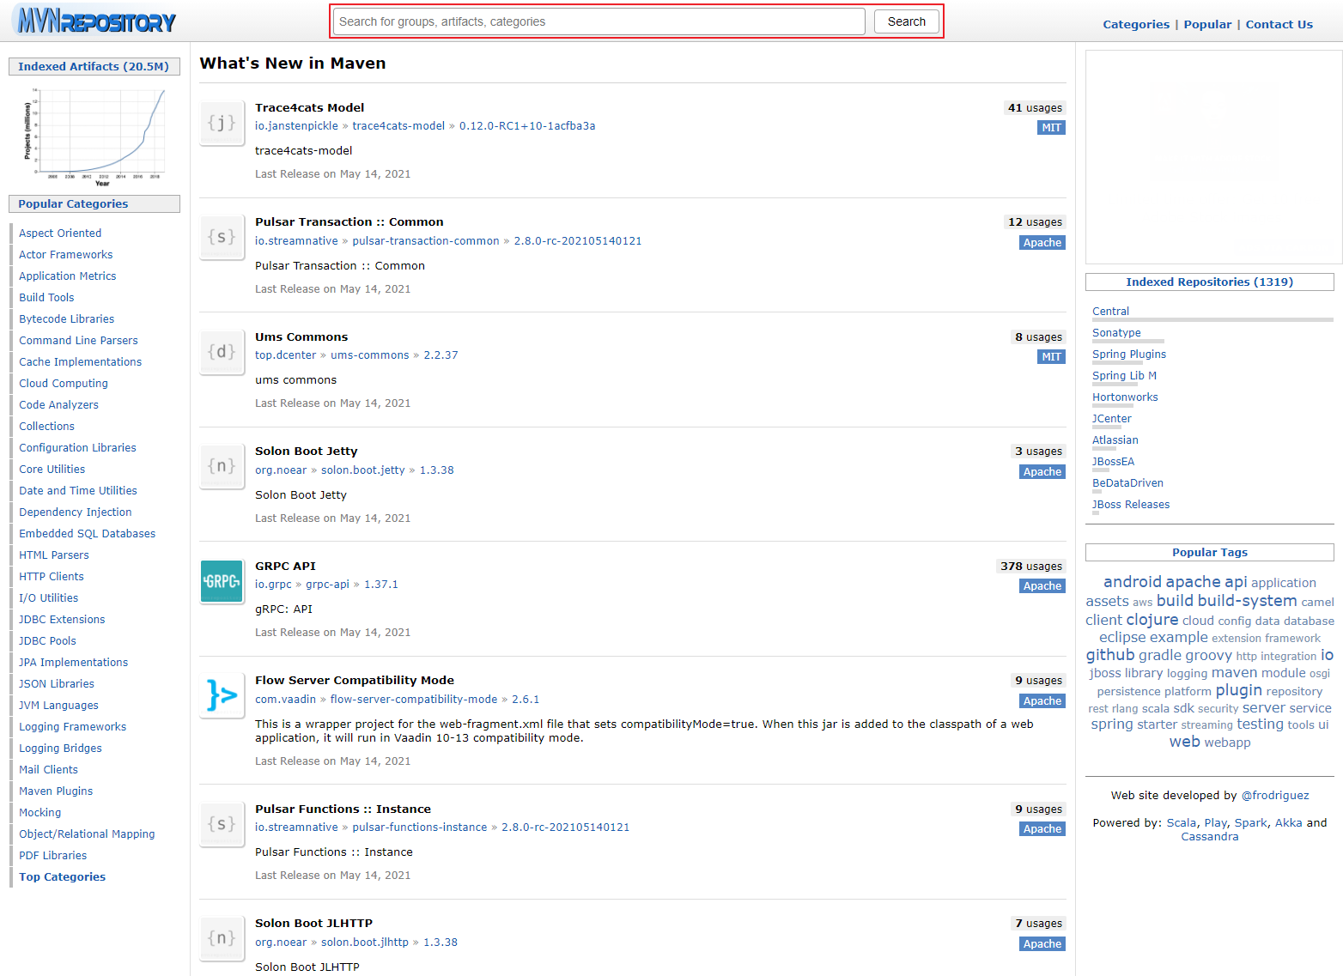Open Top Categories link
Image resolution: width=1343 pixels, height=976 pixels.
[62, 876]
